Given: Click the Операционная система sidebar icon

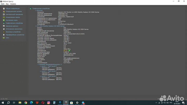Looking at the screenshot, I should (4, 12).
